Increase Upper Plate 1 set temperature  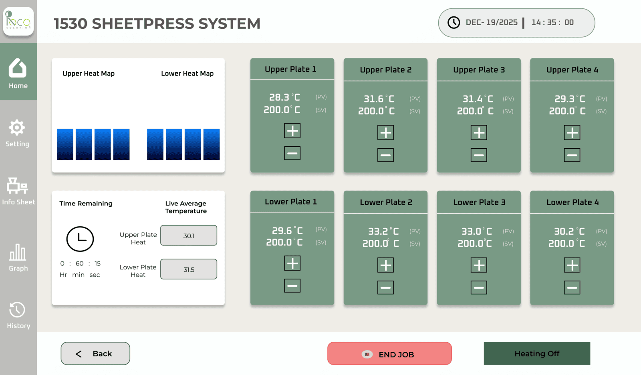click(x=292, y=131)
